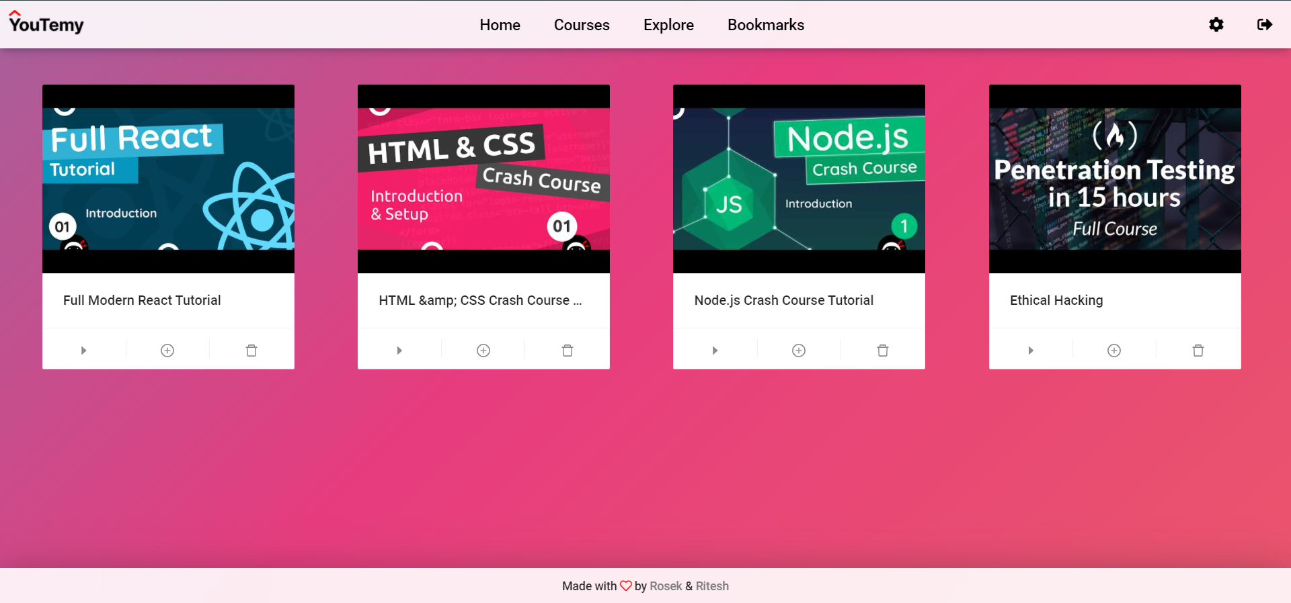Open the Bookmarks menu item
Screen dimensions: 1291x603
click(766, 25)
